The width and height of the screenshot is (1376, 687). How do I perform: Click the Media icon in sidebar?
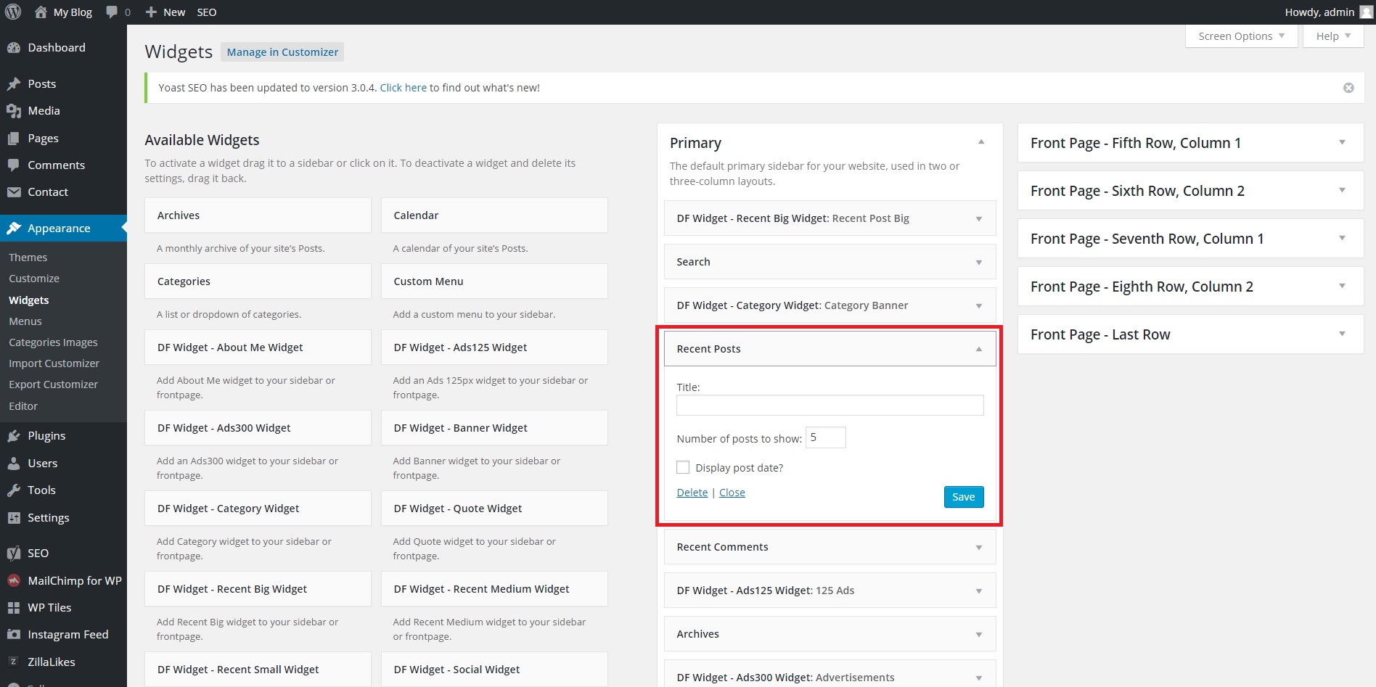[x=14, y=111]
